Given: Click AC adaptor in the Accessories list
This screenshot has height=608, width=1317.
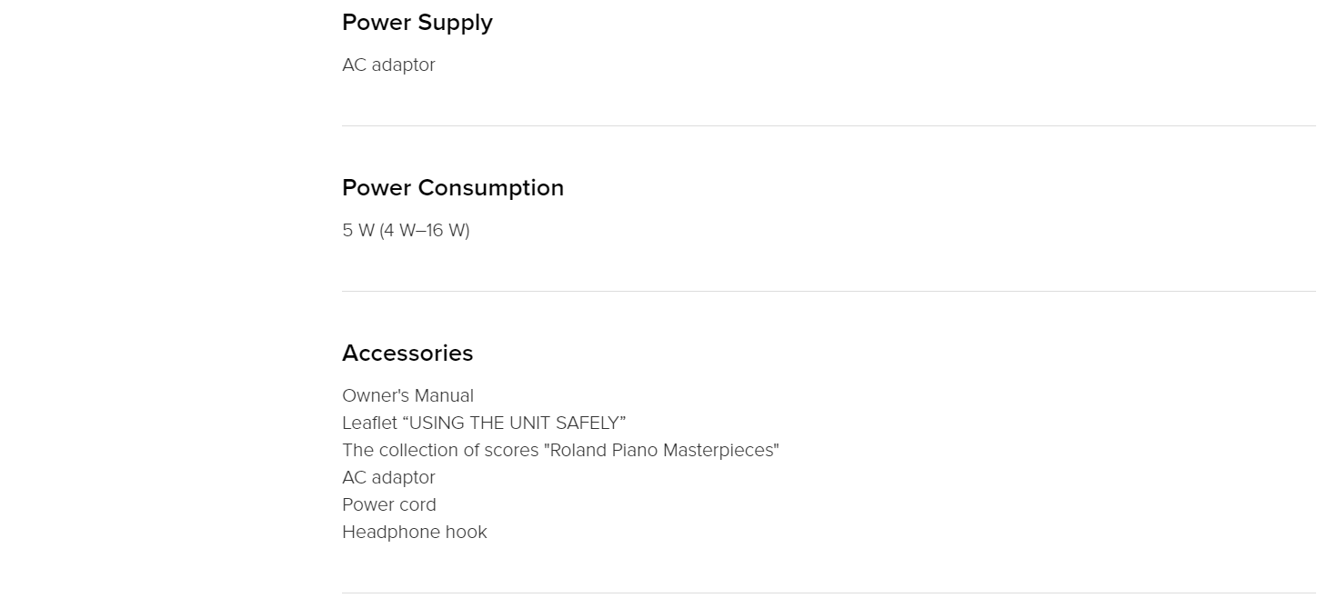Looking at the screenshot, I should click(388, 477).
